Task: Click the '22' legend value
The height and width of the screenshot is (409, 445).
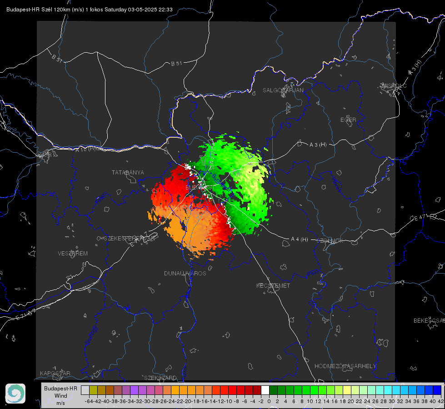Action: [359, 401]
